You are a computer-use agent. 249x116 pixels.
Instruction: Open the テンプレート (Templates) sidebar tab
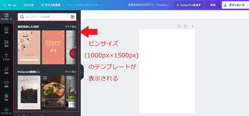tap(6, 17)
